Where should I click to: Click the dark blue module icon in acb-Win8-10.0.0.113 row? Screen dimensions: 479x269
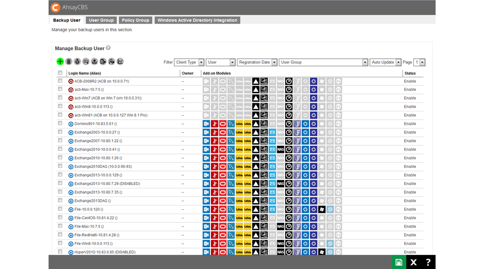[x=313, y=107]
